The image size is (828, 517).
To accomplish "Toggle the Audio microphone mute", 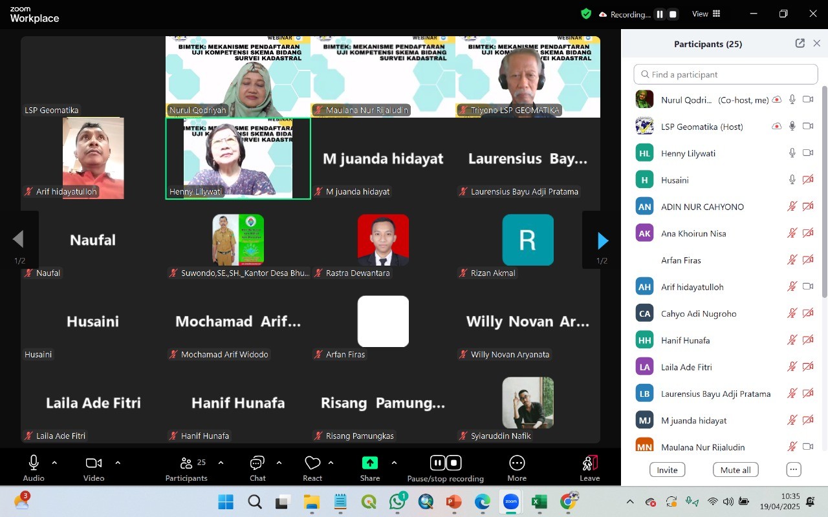I will pyautogui.click(x=34, y=463).
